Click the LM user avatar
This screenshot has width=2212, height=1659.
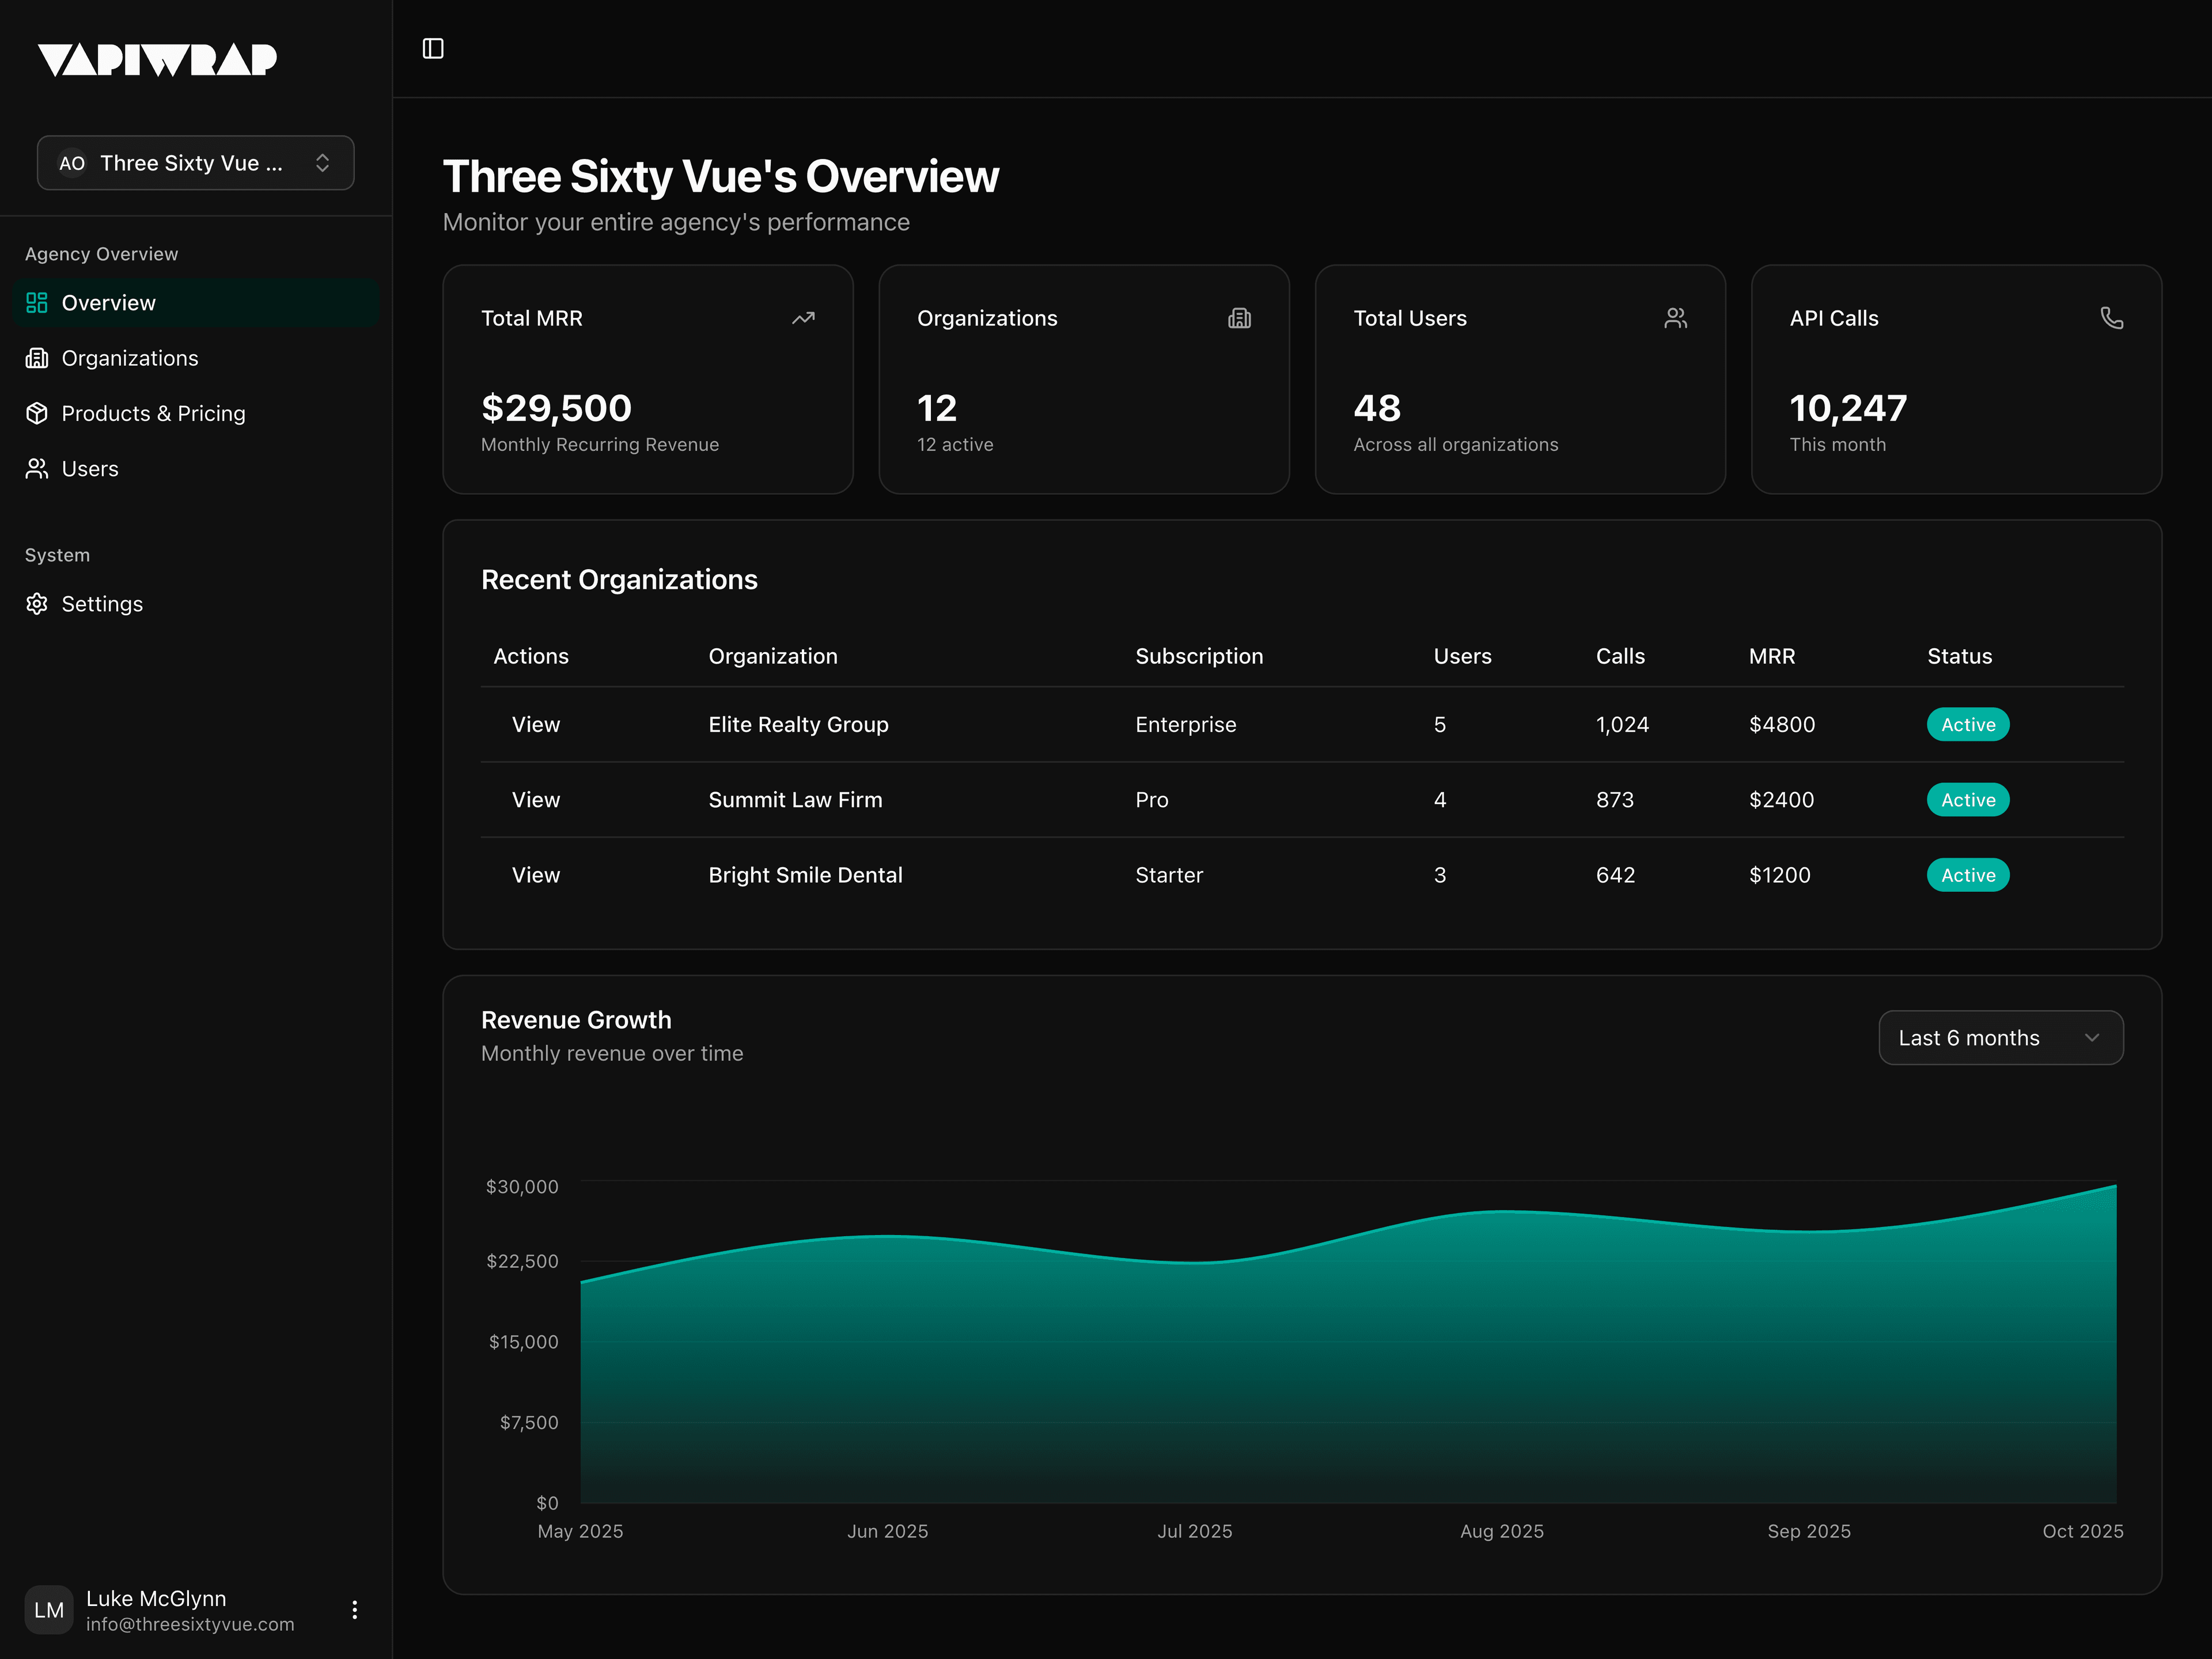(x=49, y=1609)
